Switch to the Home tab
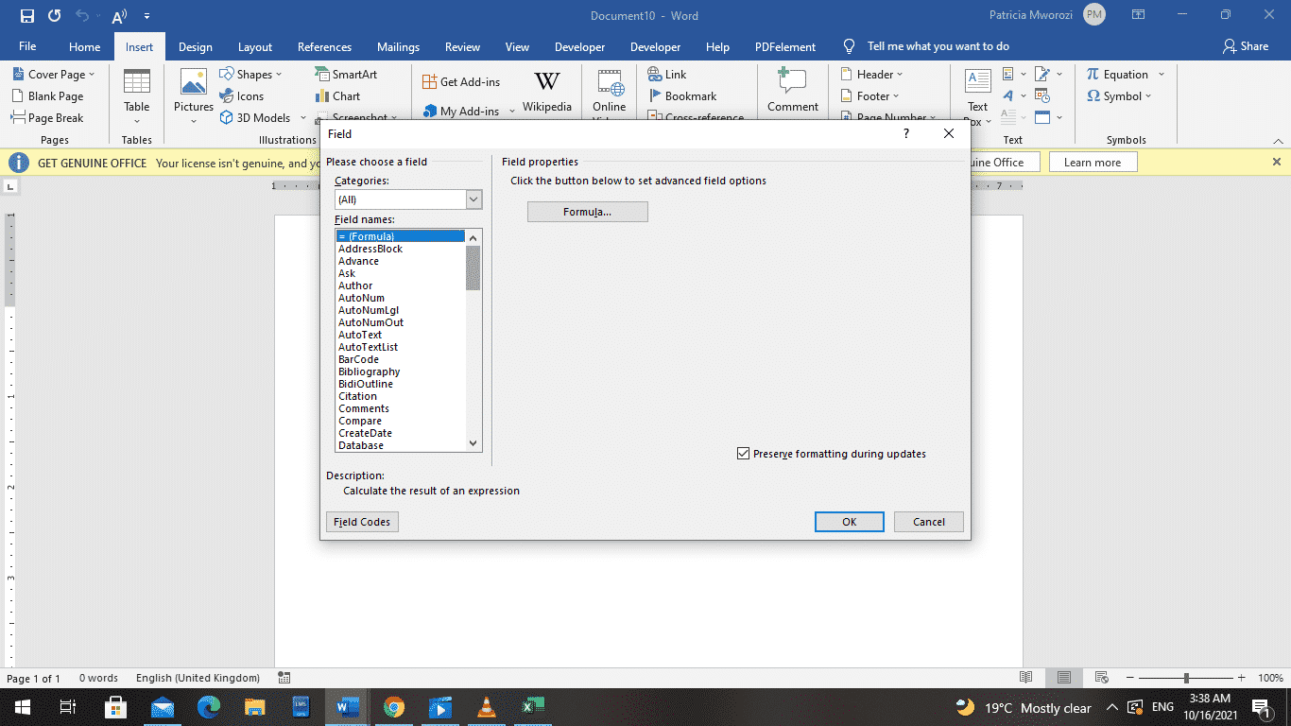 [x=84, y=46]
